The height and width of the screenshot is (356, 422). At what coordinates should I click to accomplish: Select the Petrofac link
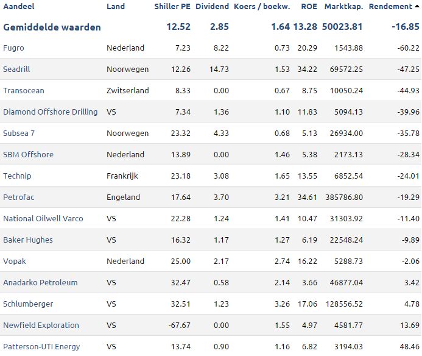coord(18,198)
